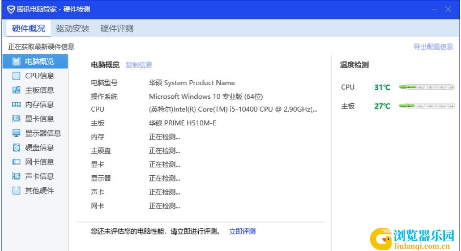The image size is (461, 251).
Task: Select the 31℃ CPU temperature value
Action: (382, 87)
